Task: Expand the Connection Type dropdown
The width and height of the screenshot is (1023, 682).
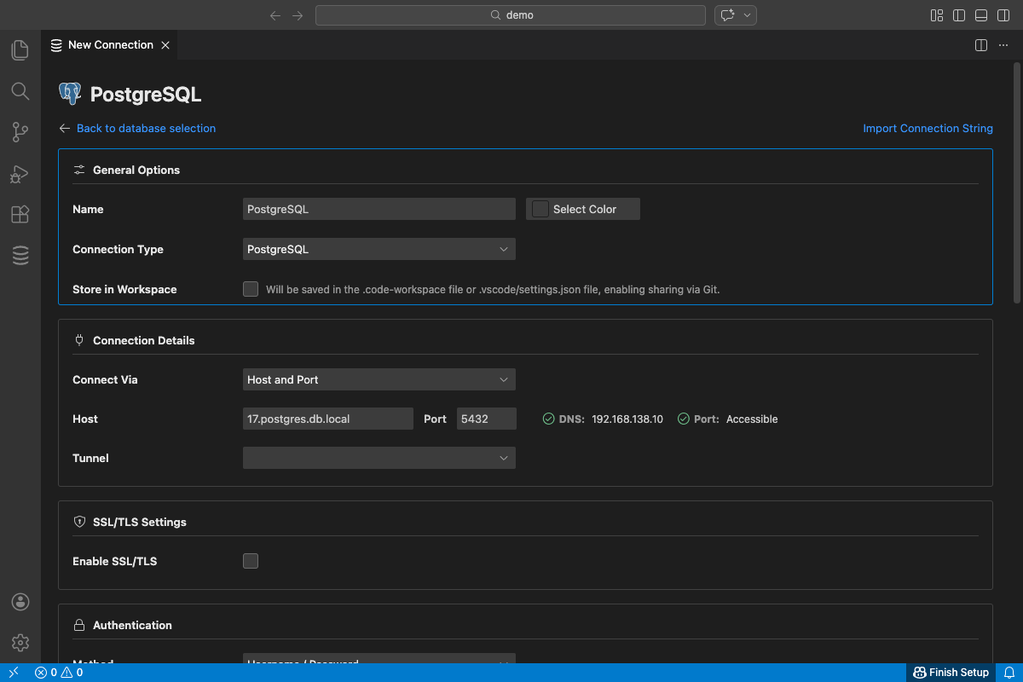Action: (379, 250)
